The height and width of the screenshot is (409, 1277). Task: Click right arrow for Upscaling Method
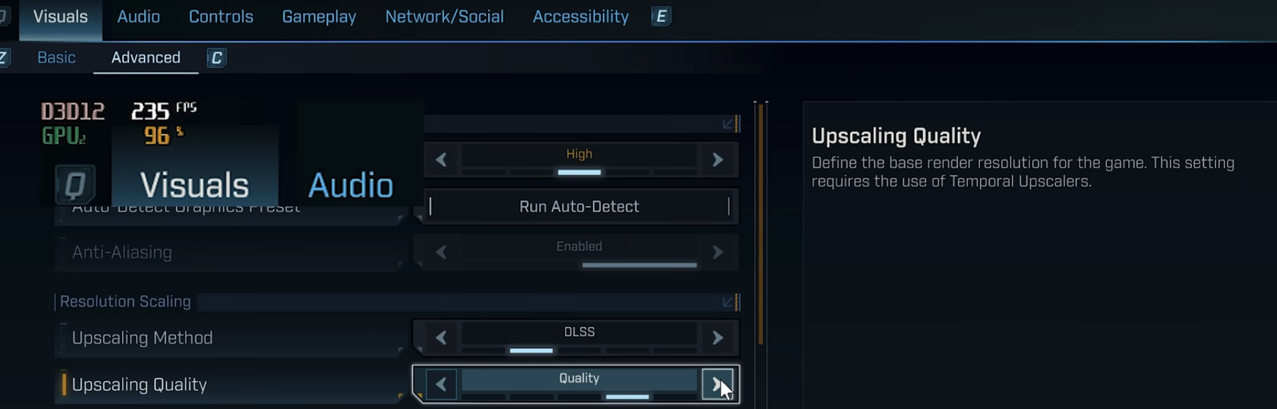717,338
